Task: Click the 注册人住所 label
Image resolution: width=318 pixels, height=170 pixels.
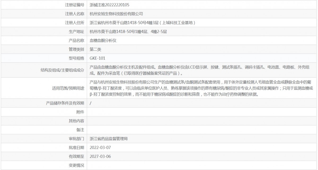Action: pyautogui.click(x=74, y=23)
